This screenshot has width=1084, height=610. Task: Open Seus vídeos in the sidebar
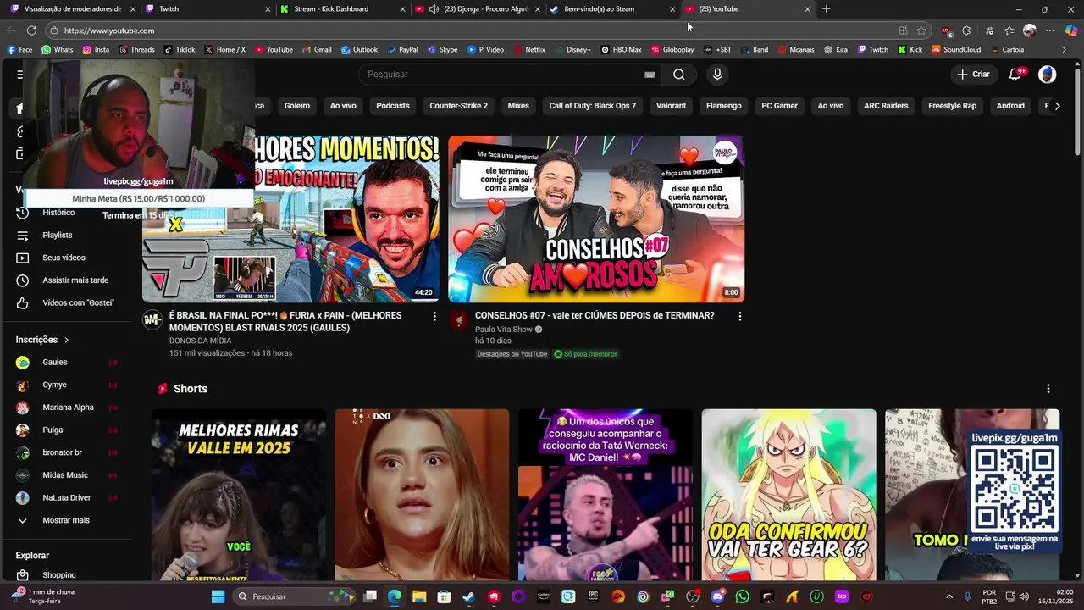(66, 258)
